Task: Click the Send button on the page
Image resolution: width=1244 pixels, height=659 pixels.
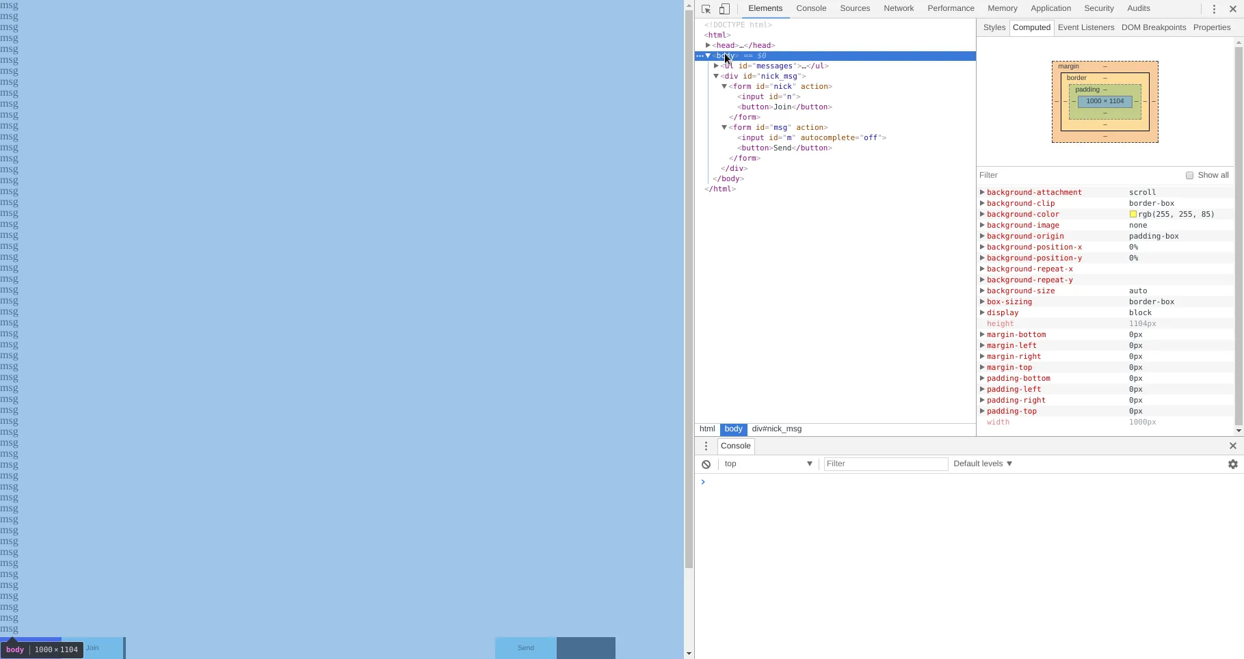Action: (526, 648)
